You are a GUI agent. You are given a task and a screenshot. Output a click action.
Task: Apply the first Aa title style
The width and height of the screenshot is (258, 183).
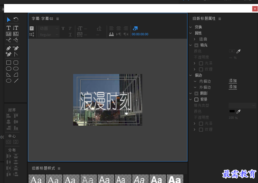click(x=37, y=179)
